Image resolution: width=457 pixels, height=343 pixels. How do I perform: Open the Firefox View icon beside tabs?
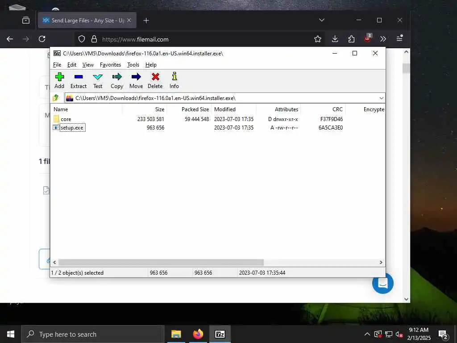25,20
